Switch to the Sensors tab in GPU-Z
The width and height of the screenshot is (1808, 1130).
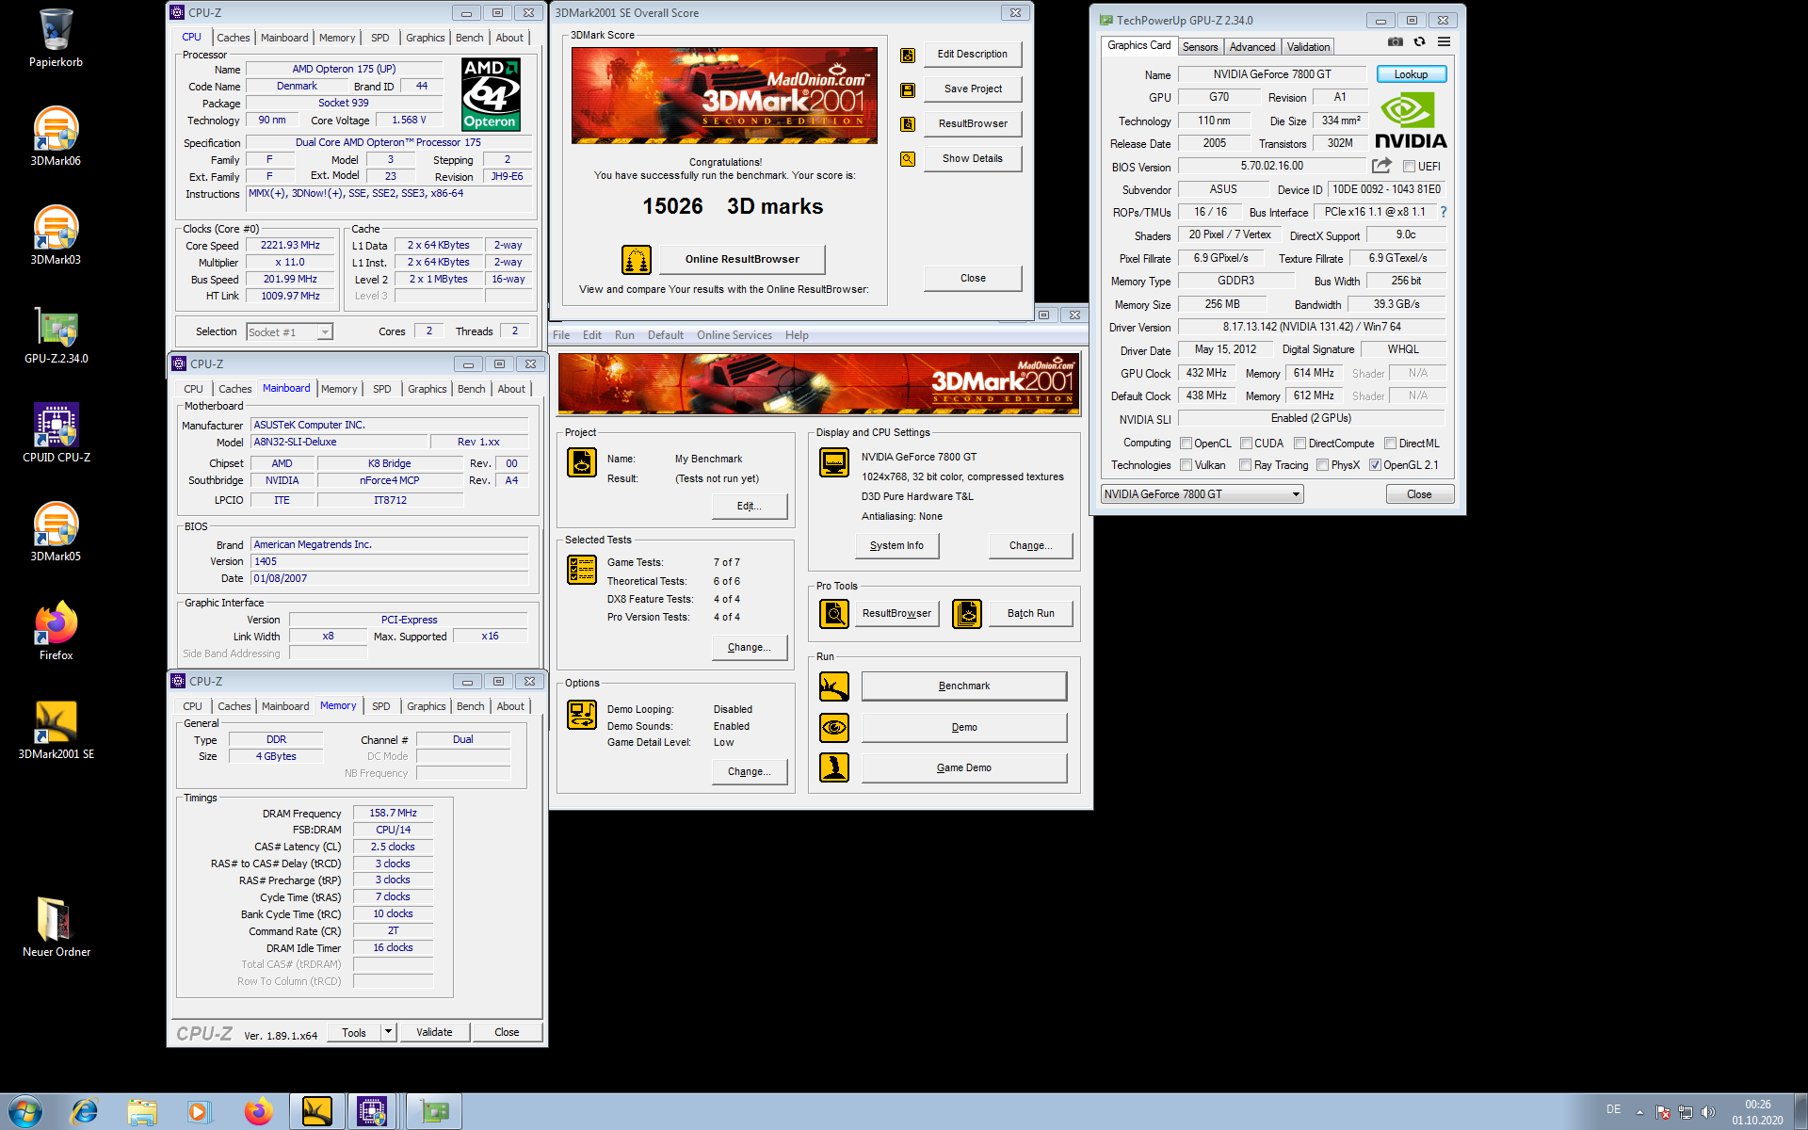[x=1200, y=46]
